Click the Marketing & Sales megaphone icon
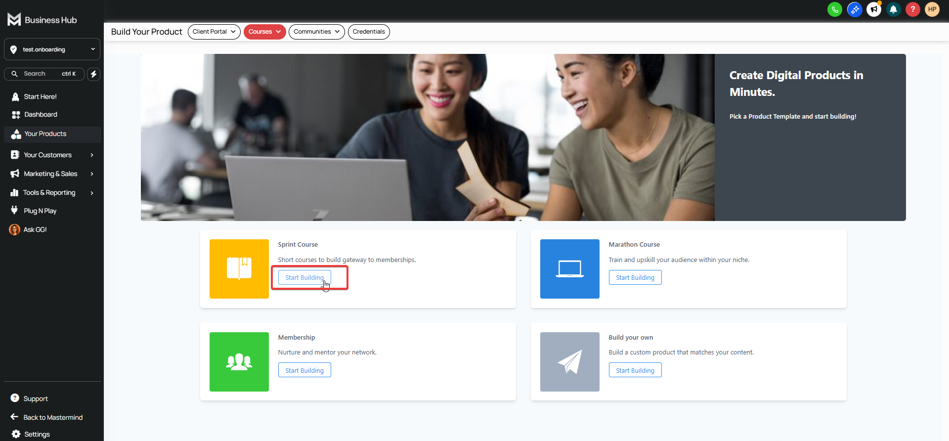The image size is (949, 441). 15,174
